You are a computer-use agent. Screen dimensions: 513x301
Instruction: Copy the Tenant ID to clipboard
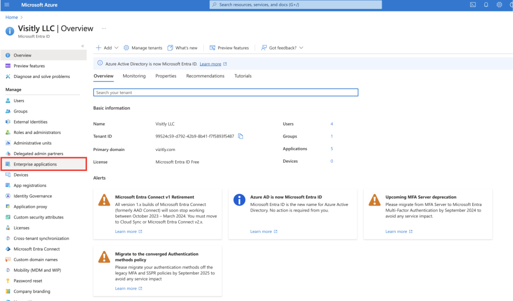tap(240, 136)
